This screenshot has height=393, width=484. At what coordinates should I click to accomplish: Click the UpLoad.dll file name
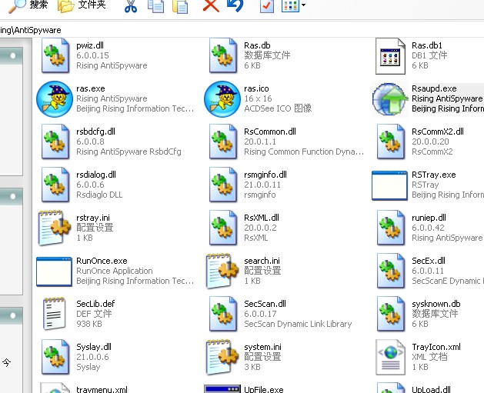tap(431, 389)
